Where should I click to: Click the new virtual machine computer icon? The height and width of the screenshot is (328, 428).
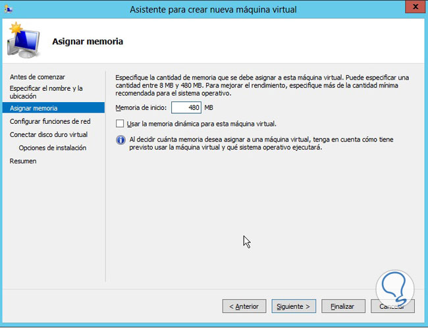click(24, 40)
